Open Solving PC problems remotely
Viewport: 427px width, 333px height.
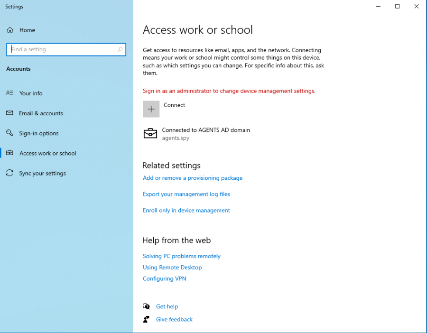tap(181, 256)
